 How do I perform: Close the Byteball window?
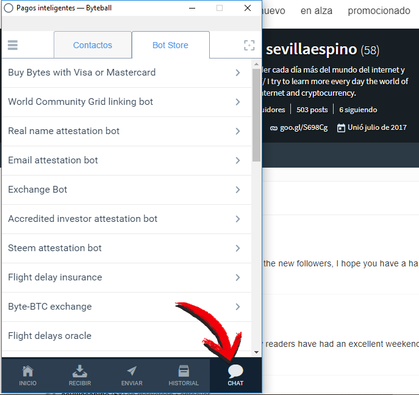[x=248, y=8]
